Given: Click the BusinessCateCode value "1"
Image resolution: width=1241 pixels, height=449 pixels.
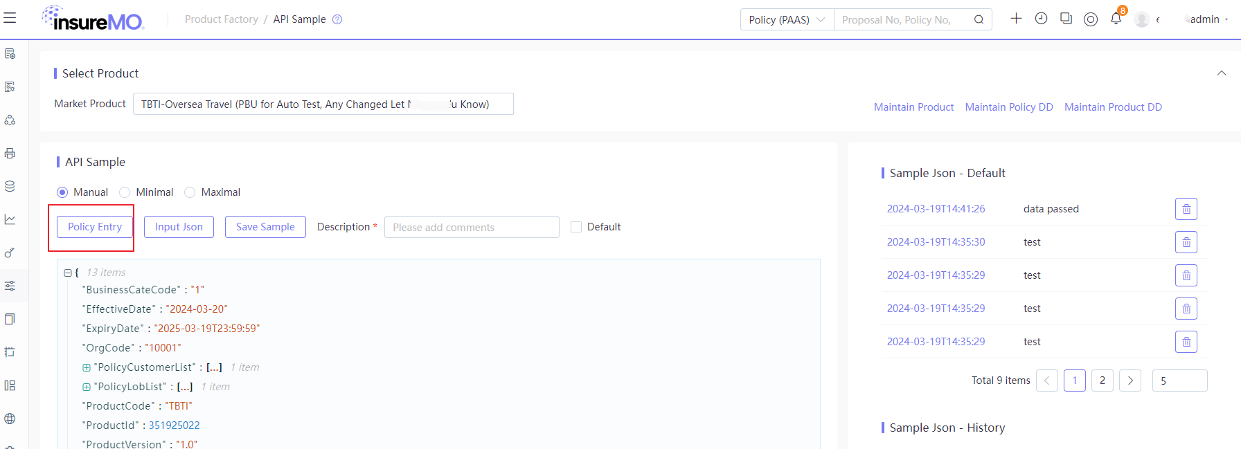Looking at the screenshot, I should point(197,290).
